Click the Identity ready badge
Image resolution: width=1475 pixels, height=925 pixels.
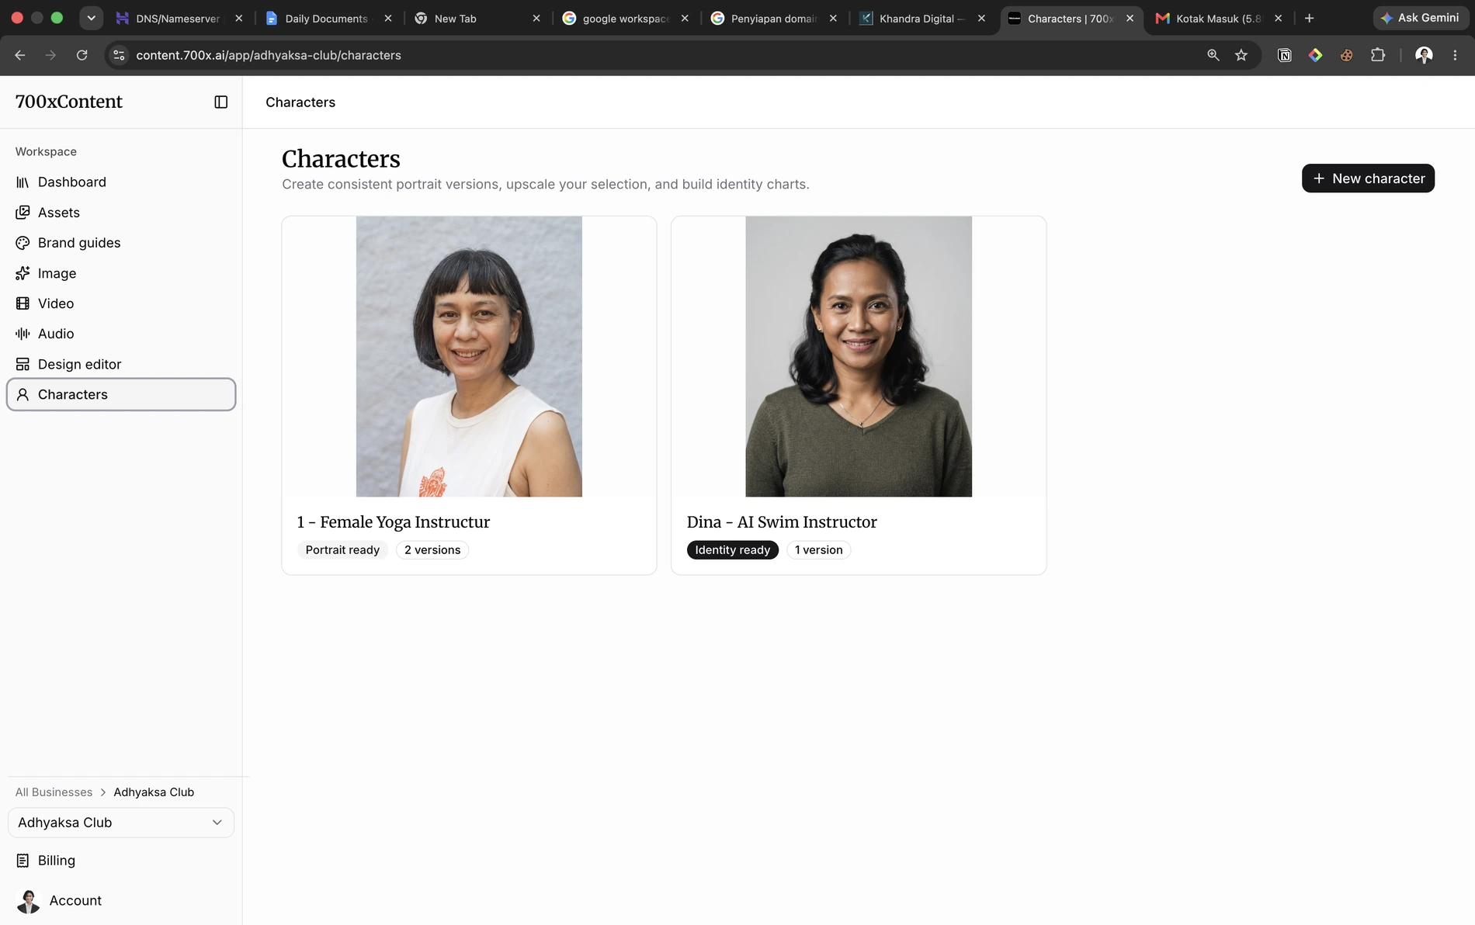pos(732,549)
